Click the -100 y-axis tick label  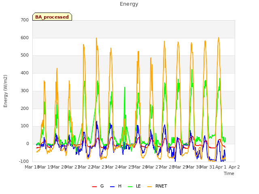pyautogui.click(x=24, y=161)
